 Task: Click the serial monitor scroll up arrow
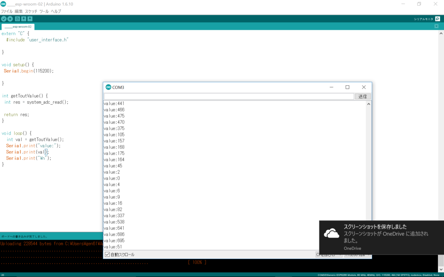(x=369, y=104)
